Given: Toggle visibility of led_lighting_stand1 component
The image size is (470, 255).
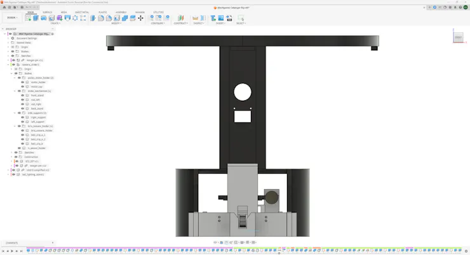Looking at the screenshot, I should [x=13, y=174].
